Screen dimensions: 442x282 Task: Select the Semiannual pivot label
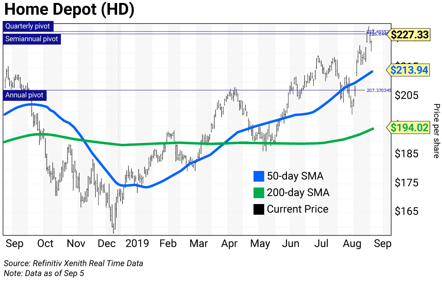click(x=32, y=39)
